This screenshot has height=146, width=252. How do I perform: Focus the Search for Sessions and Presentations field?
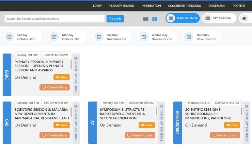tap(55, 19)
